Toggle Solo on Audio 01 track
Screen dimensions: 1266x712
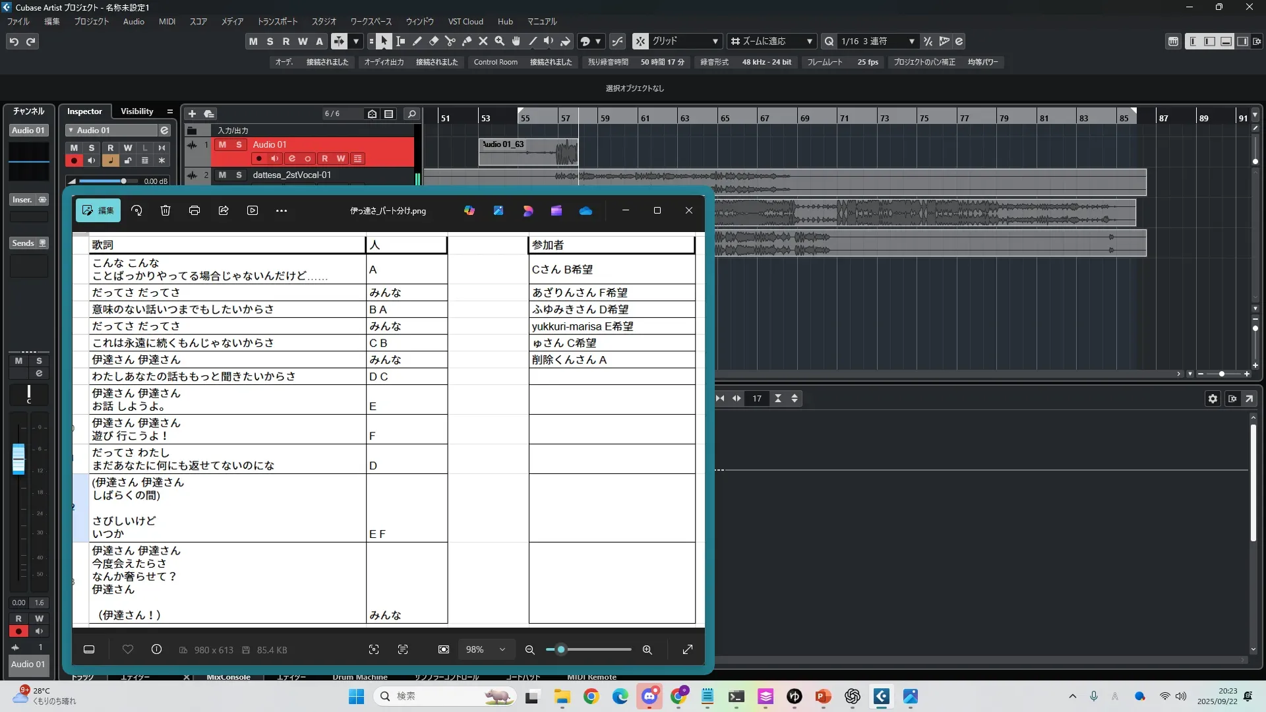coord(239,144)
